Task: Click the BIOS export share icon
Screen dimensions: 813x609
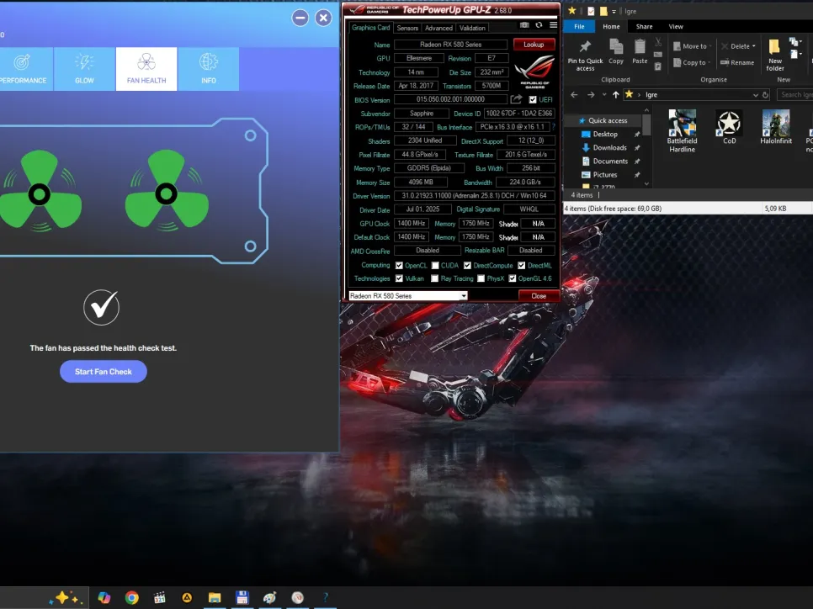Action: coord(517,100)
